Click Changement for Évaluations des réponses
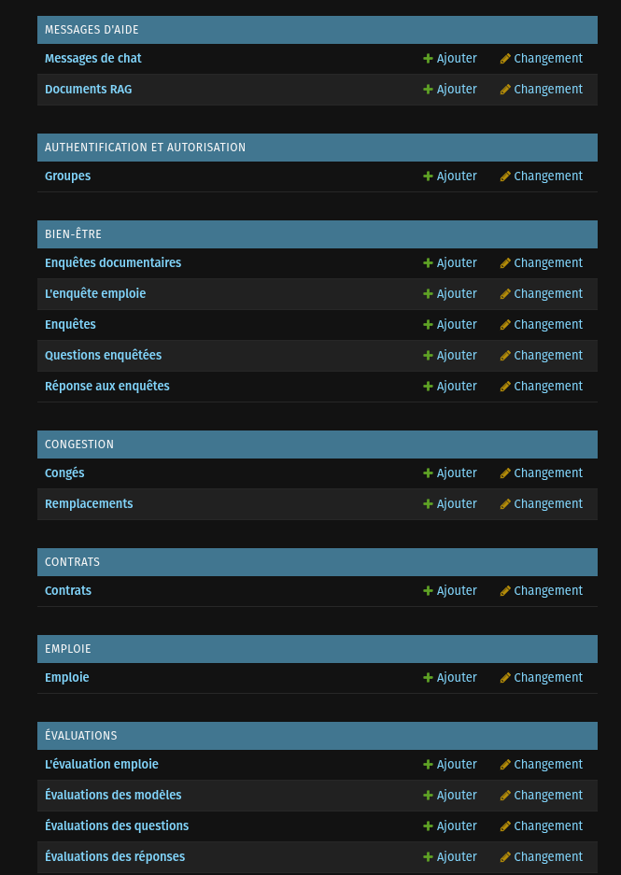The width and height of the screenshot is (621, 875). (x=542, y=856)
